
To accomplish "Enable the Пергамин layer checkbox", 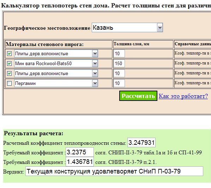I will (x=9, y=83).
